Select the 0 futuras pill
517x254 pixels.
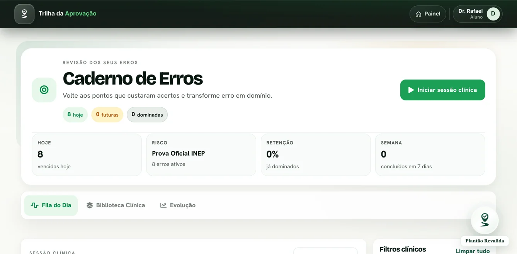point(107,115)
